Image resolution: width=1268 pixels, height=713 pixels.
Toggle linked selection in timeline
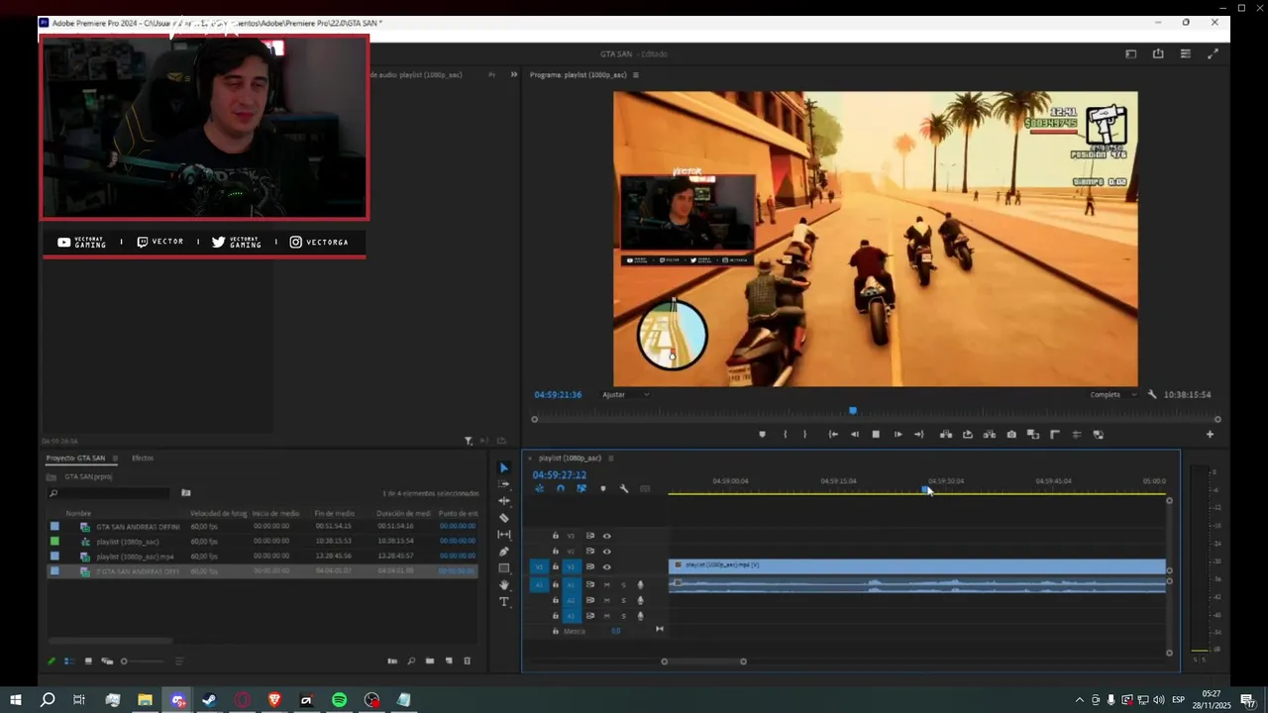581,488
